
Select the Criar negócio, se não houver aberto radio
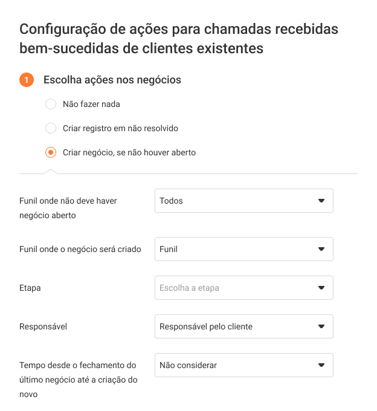[x=51, y=152]
